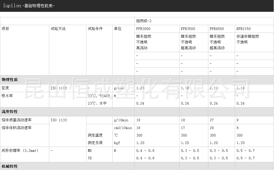274x170 pixels.
Task: Click the 试验方法 header cell
Action: pos(57,29)
